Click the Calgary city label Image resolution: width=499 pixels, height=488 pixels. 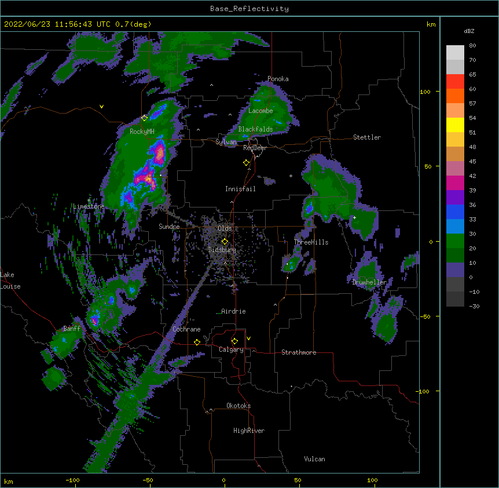(231, 349)
